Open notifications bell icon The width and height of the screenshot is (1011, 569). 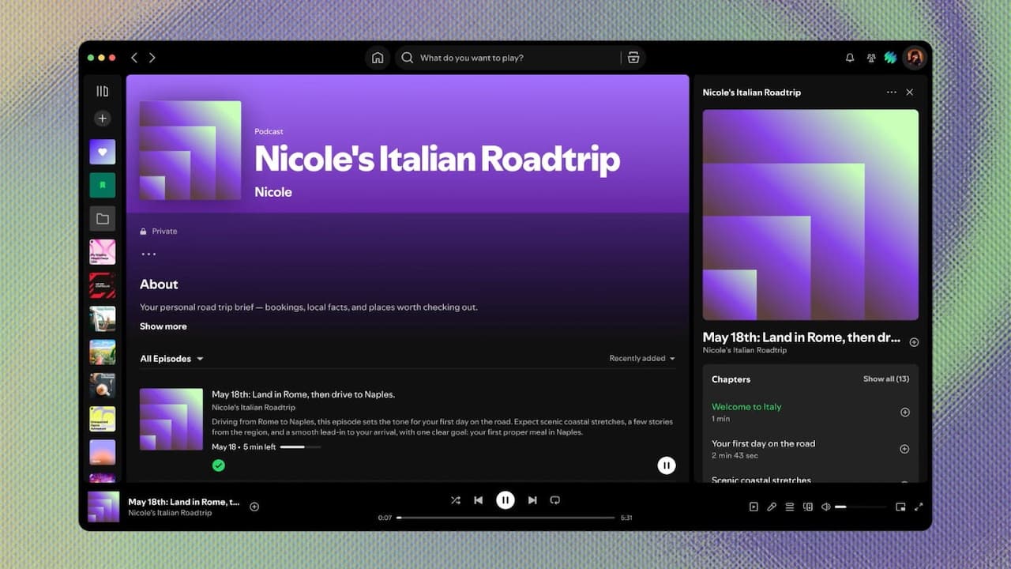coord(850,58)
